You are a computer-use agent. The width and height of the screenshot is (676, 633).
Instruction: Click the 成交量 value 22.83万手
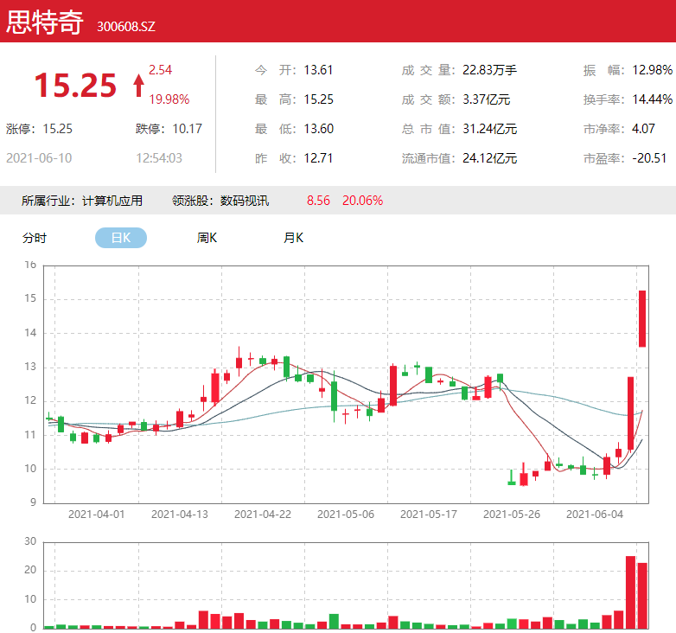[490, 70]
